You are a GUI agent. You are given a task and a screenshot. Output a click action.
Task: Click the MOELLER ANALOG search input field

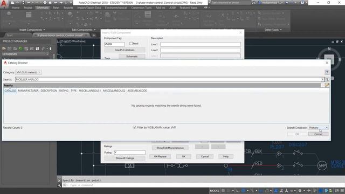pyautogui.click(x=168, y=79)
